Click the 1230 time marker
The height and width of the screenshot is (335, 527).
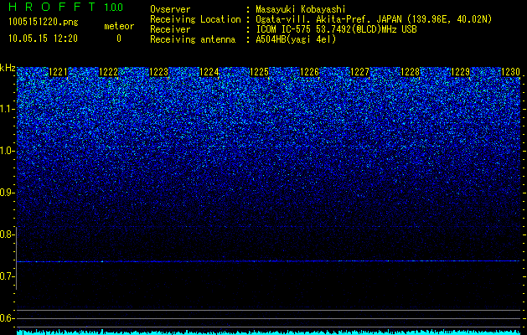510,72
